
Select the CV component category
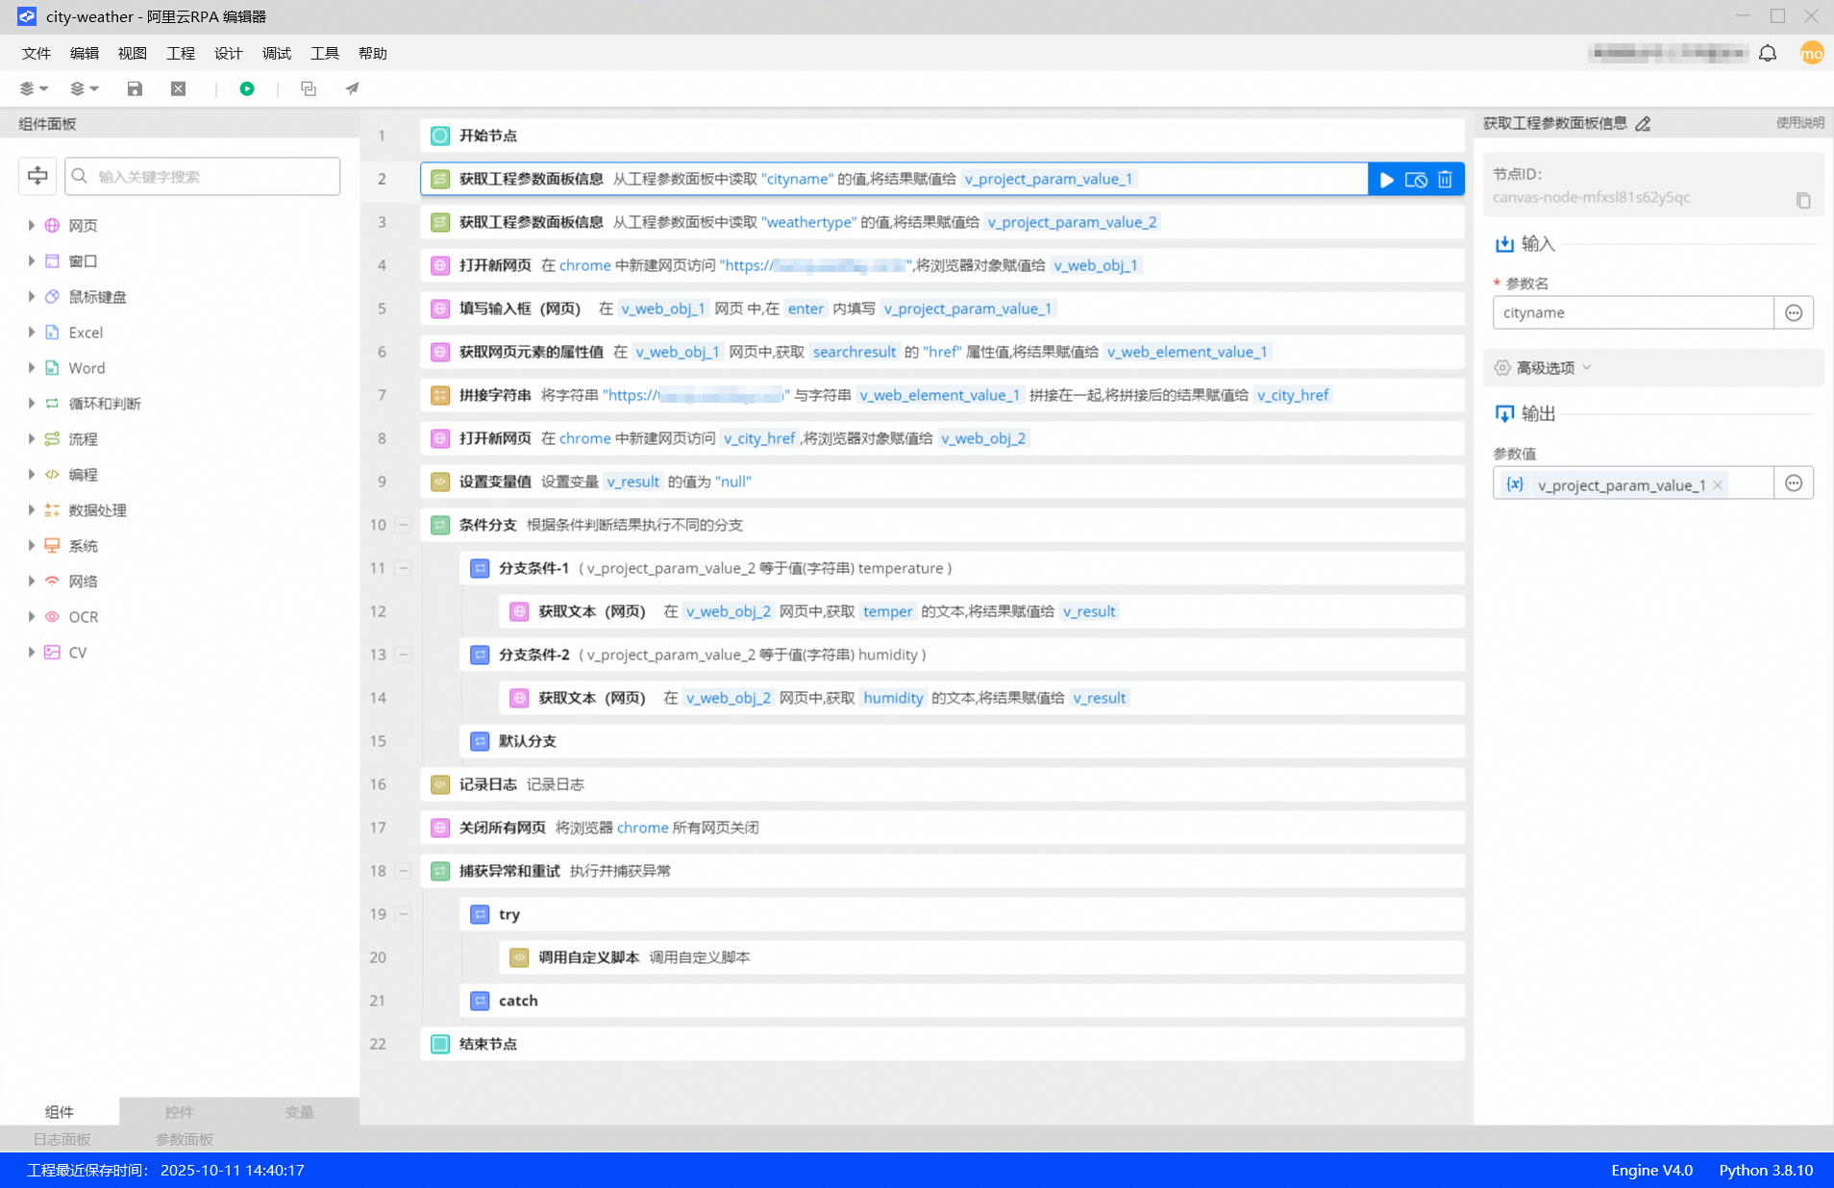point(78,652)
